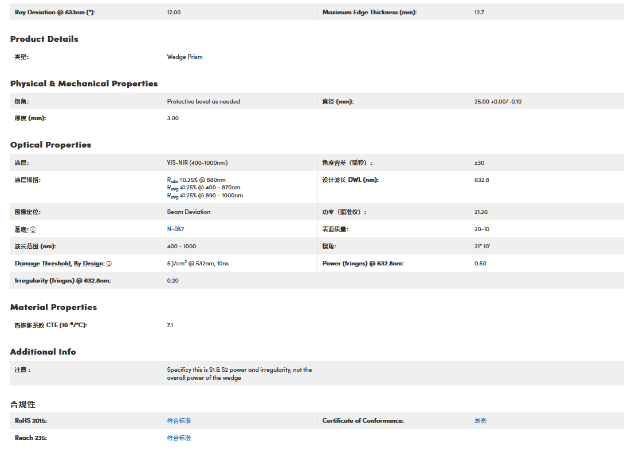632x453 pixels.
Task: Click the Irregularity (fringes) @ 632.8nm label
Action: (62, 281)
